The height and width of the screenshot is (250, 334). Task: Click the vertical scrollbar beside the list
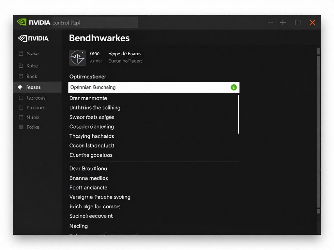tap(238, 114)
